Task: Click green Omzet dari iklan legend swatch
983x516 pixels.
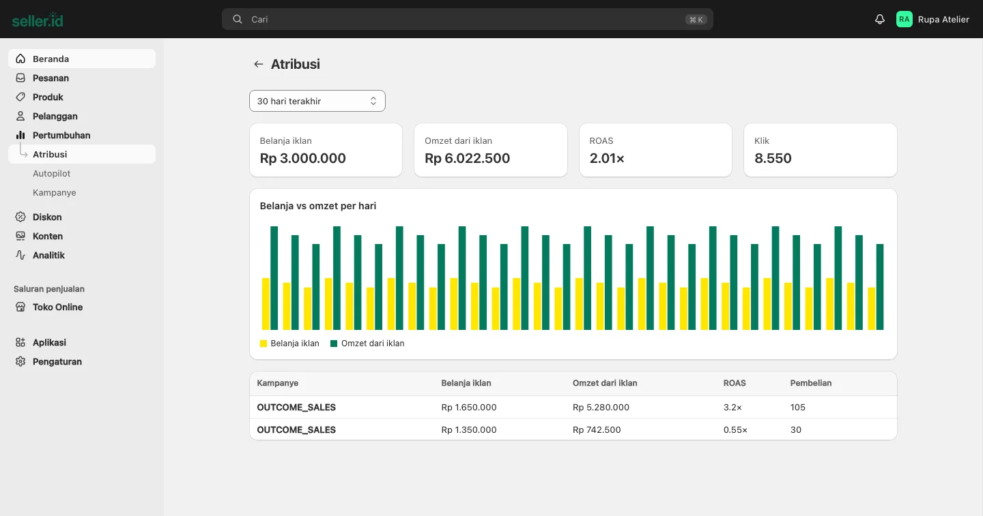Action: coord(334,344)
